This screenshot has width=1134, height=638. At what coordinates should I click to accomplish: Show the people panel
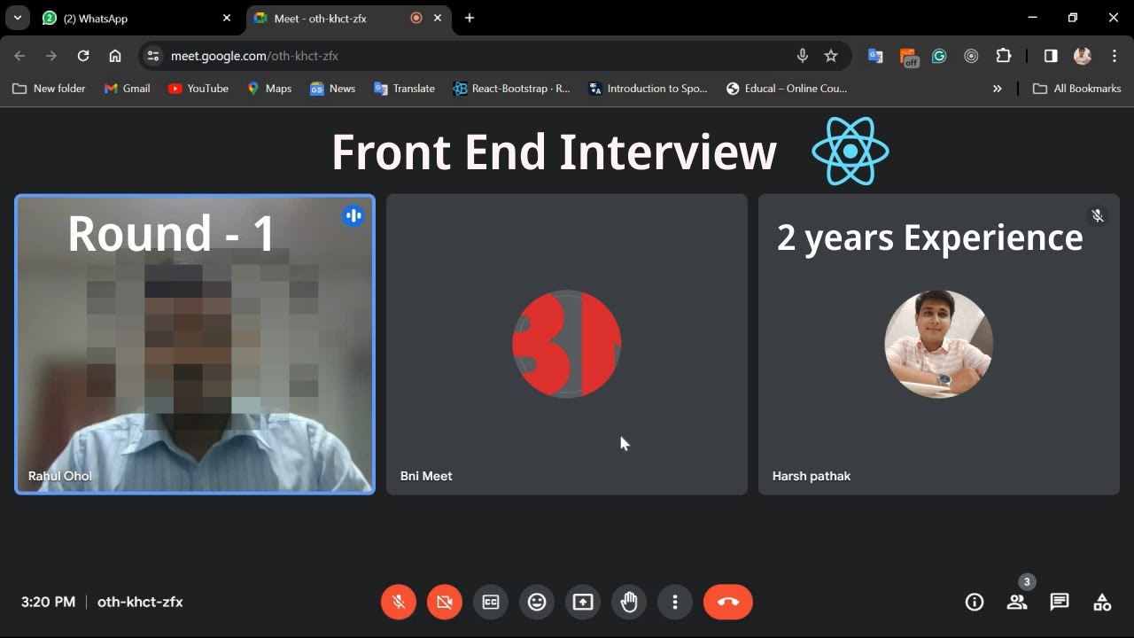click(x=1017, y=603)
